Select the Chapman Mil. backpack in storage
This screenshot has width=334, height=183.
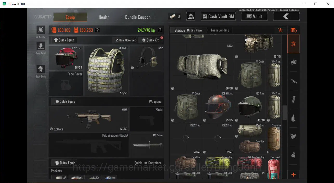274,139
